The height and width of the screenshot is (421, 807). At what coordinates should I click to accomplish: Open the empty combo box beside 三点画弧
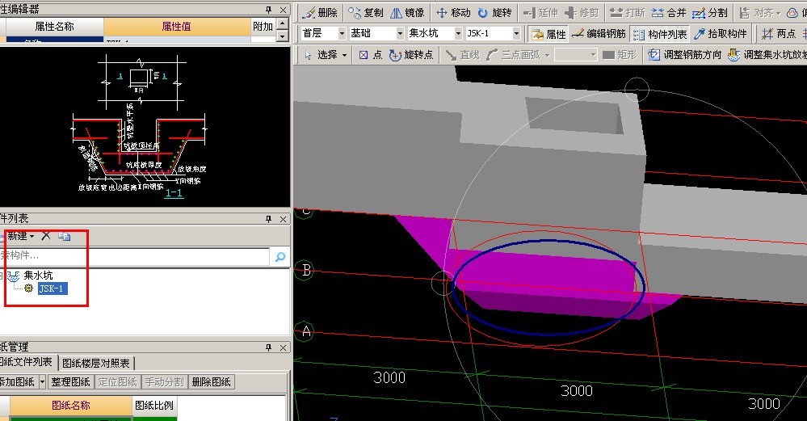(575, 55)
